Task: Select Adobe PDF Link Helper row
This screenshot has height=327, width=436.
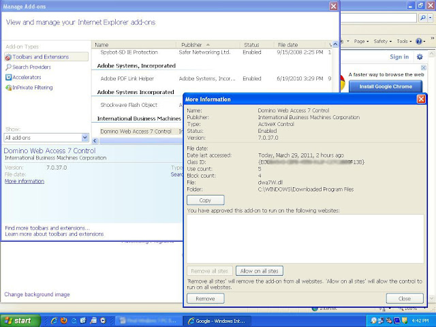Action: click(x=213, y=79)
